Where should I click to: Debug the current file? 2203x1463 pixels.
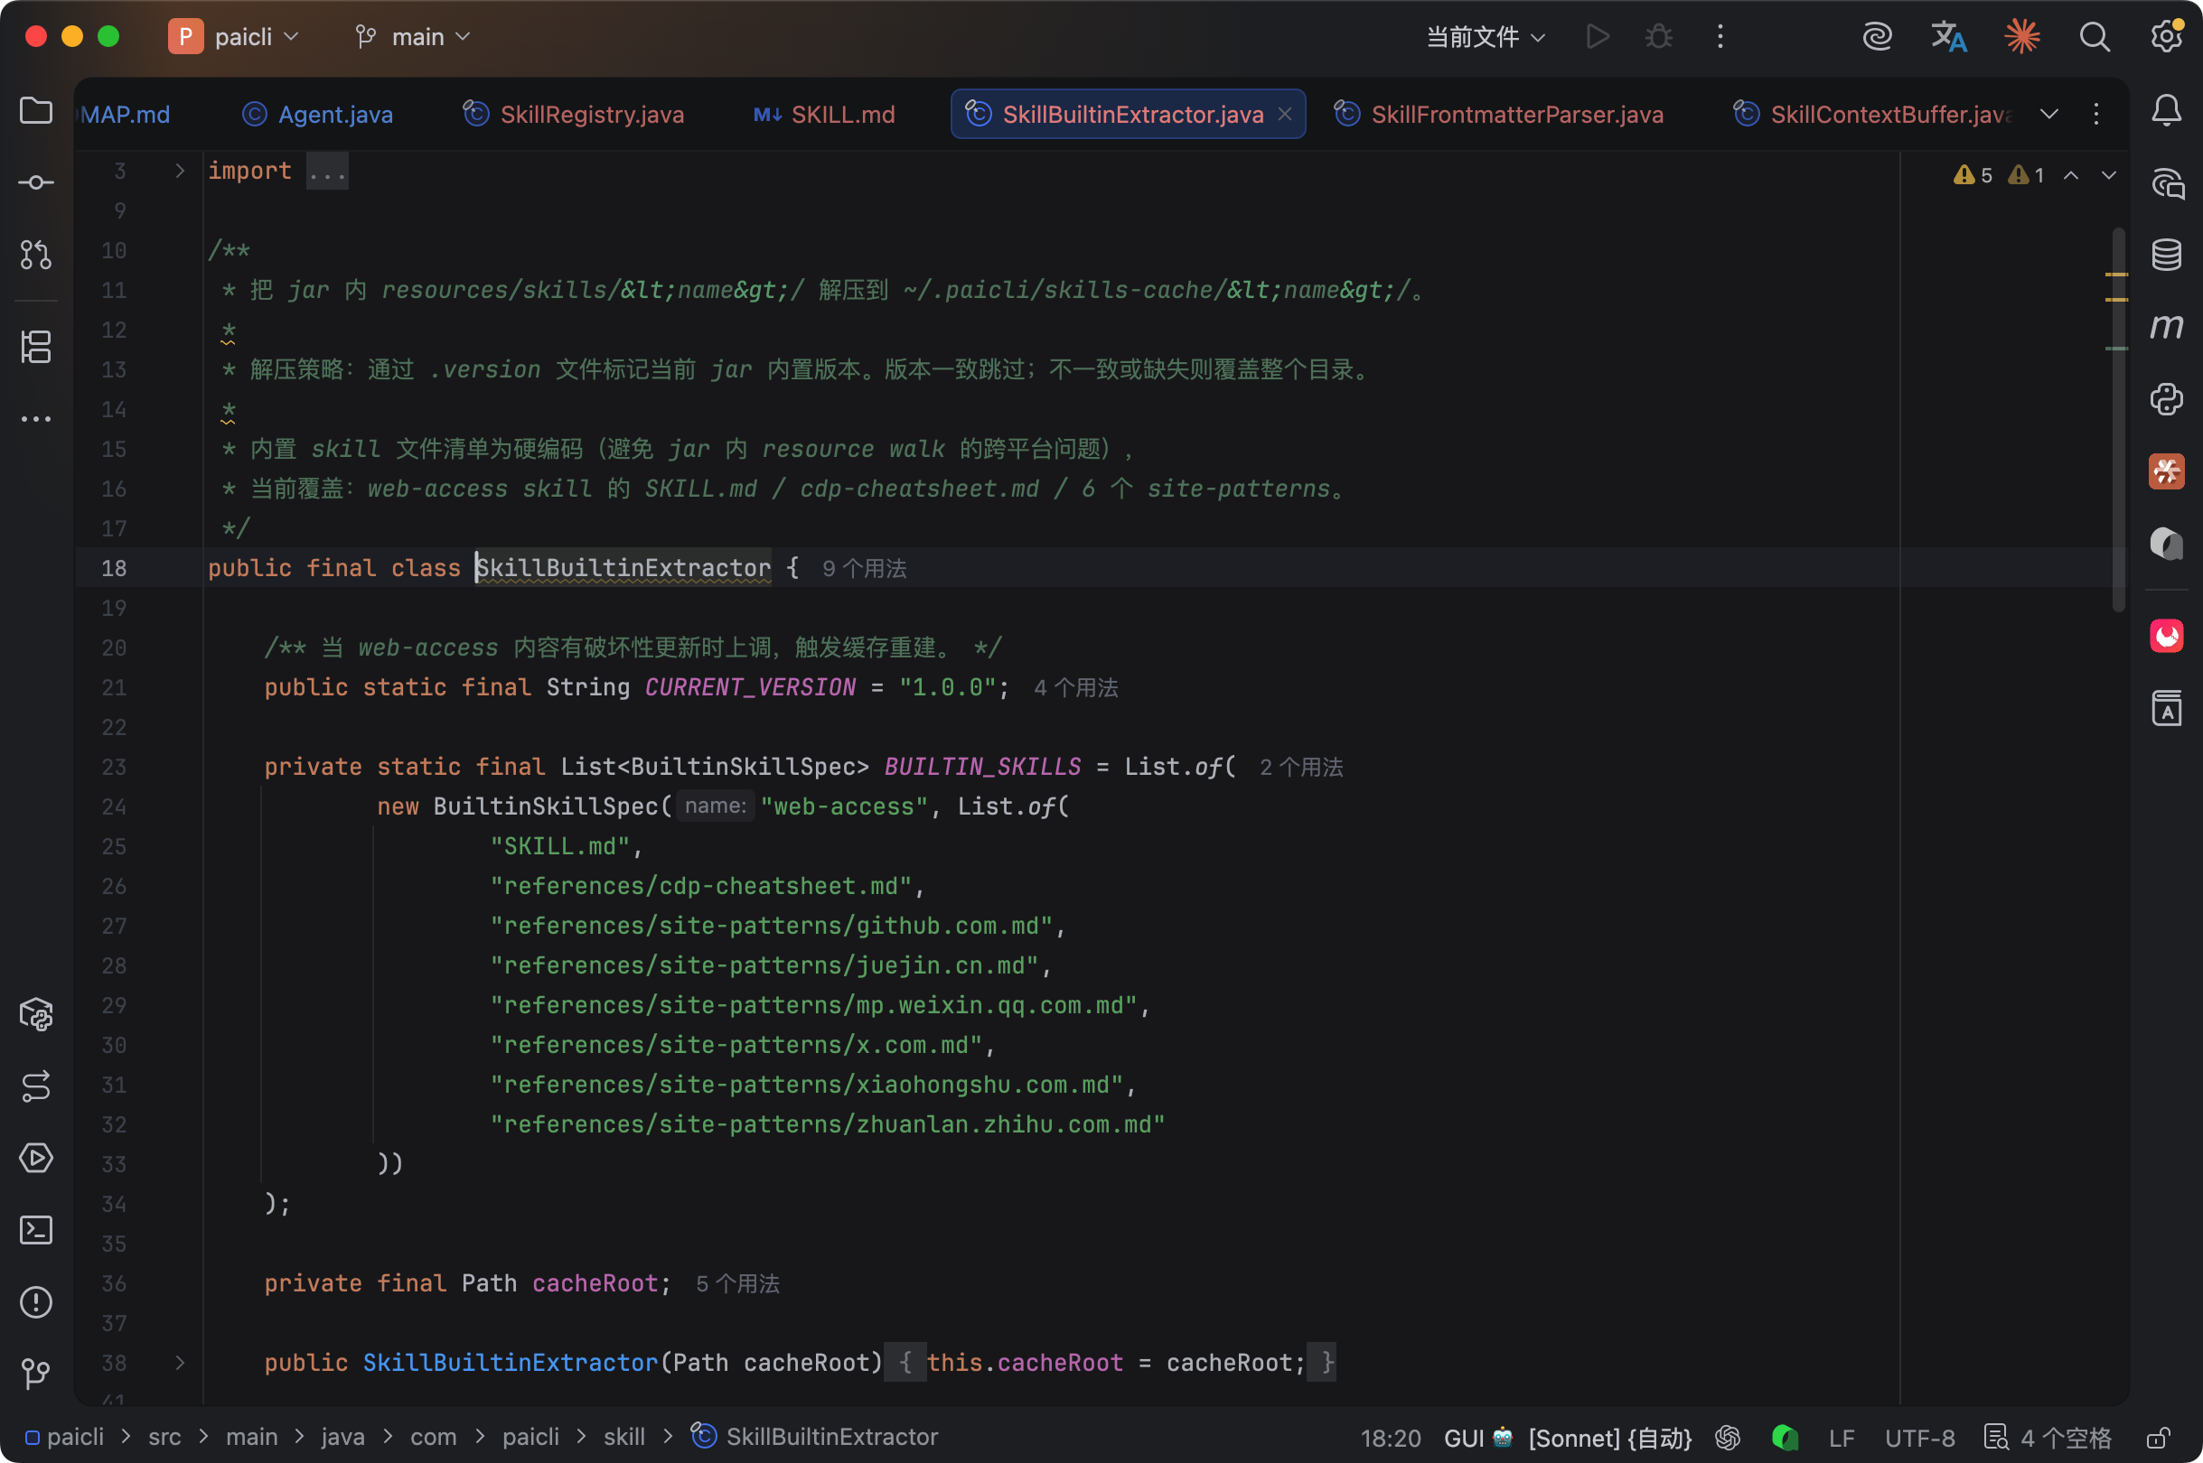click(1659, 36)
